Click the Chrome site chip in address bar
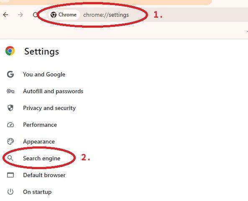Image resolution: width=248 pixels, height=201 pixels. point(64,15)
